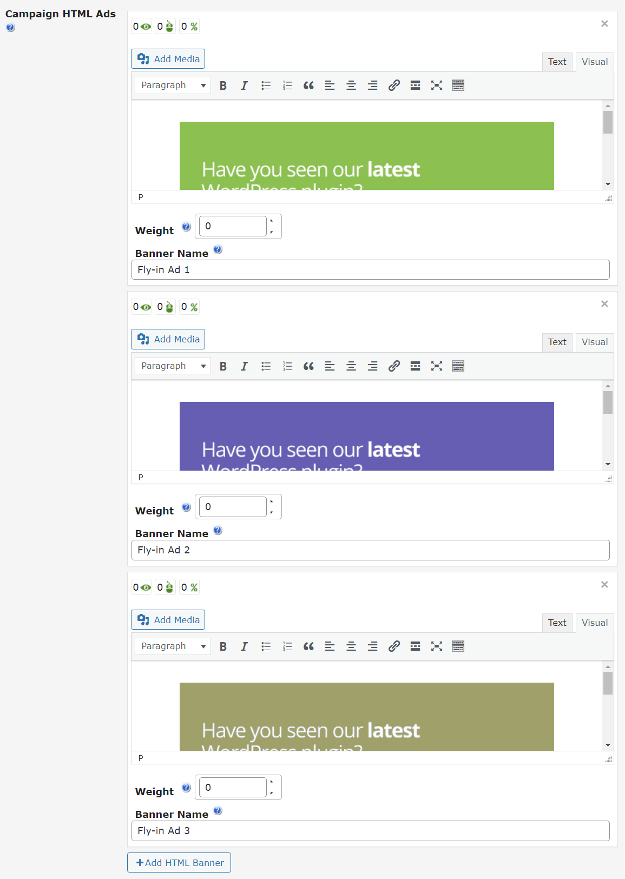Screen dimensions: 625x879
Task: Toggle toolbar in Fly-in Ad 3 editor
Action: [458, 646]
